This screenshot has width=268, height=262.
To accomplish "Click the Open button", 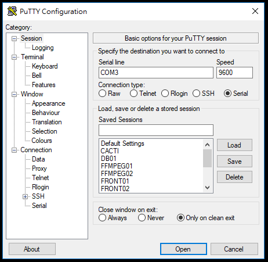I will coord(183,249).
